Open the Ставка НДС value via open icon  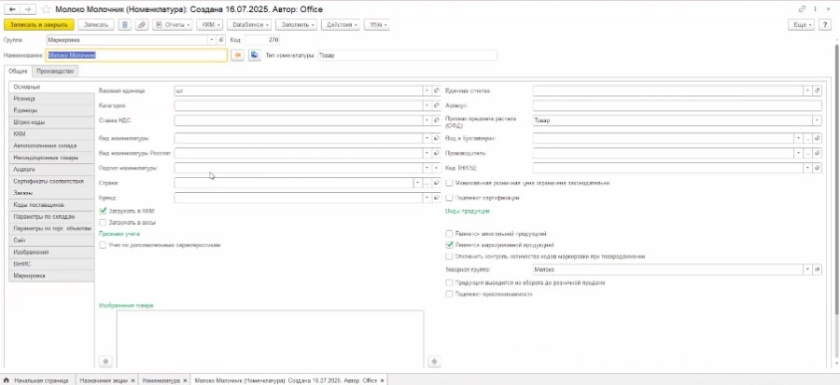(x=436, y=121)
